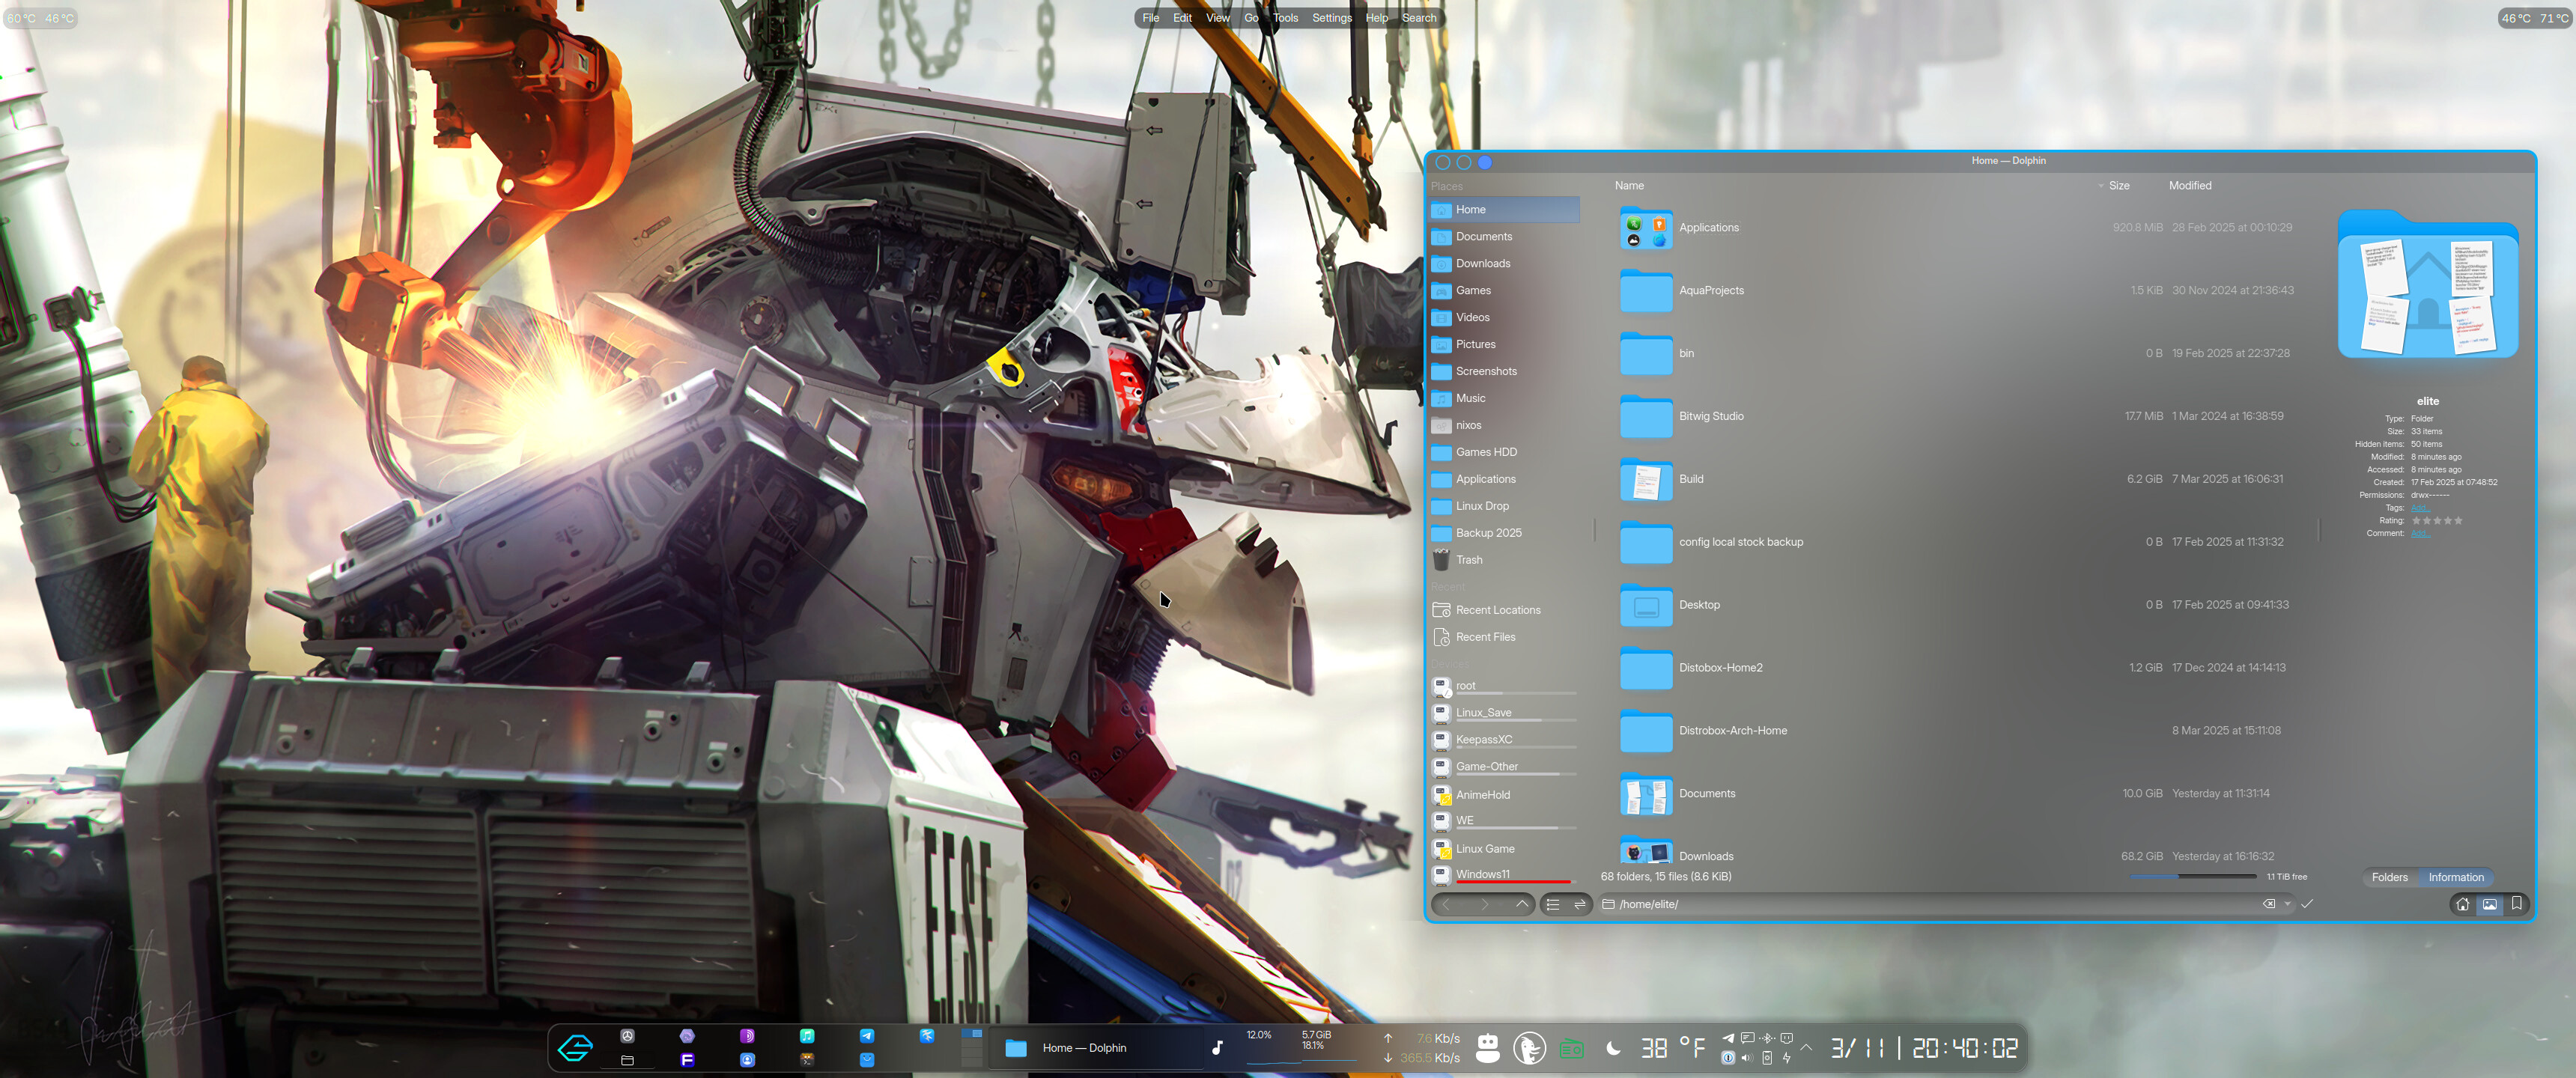Switch to the Information panel tab

(x=2456, y=878)
